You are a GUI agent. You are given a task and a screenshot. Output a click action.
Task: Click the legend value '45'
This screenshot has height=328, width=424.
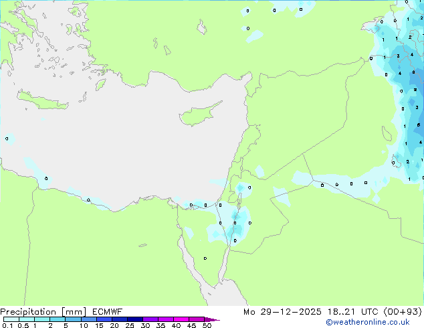point(191,325)
